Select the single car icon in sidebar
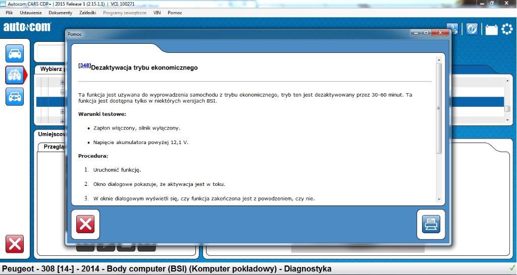The image size is (517, 275). point(15,53)
